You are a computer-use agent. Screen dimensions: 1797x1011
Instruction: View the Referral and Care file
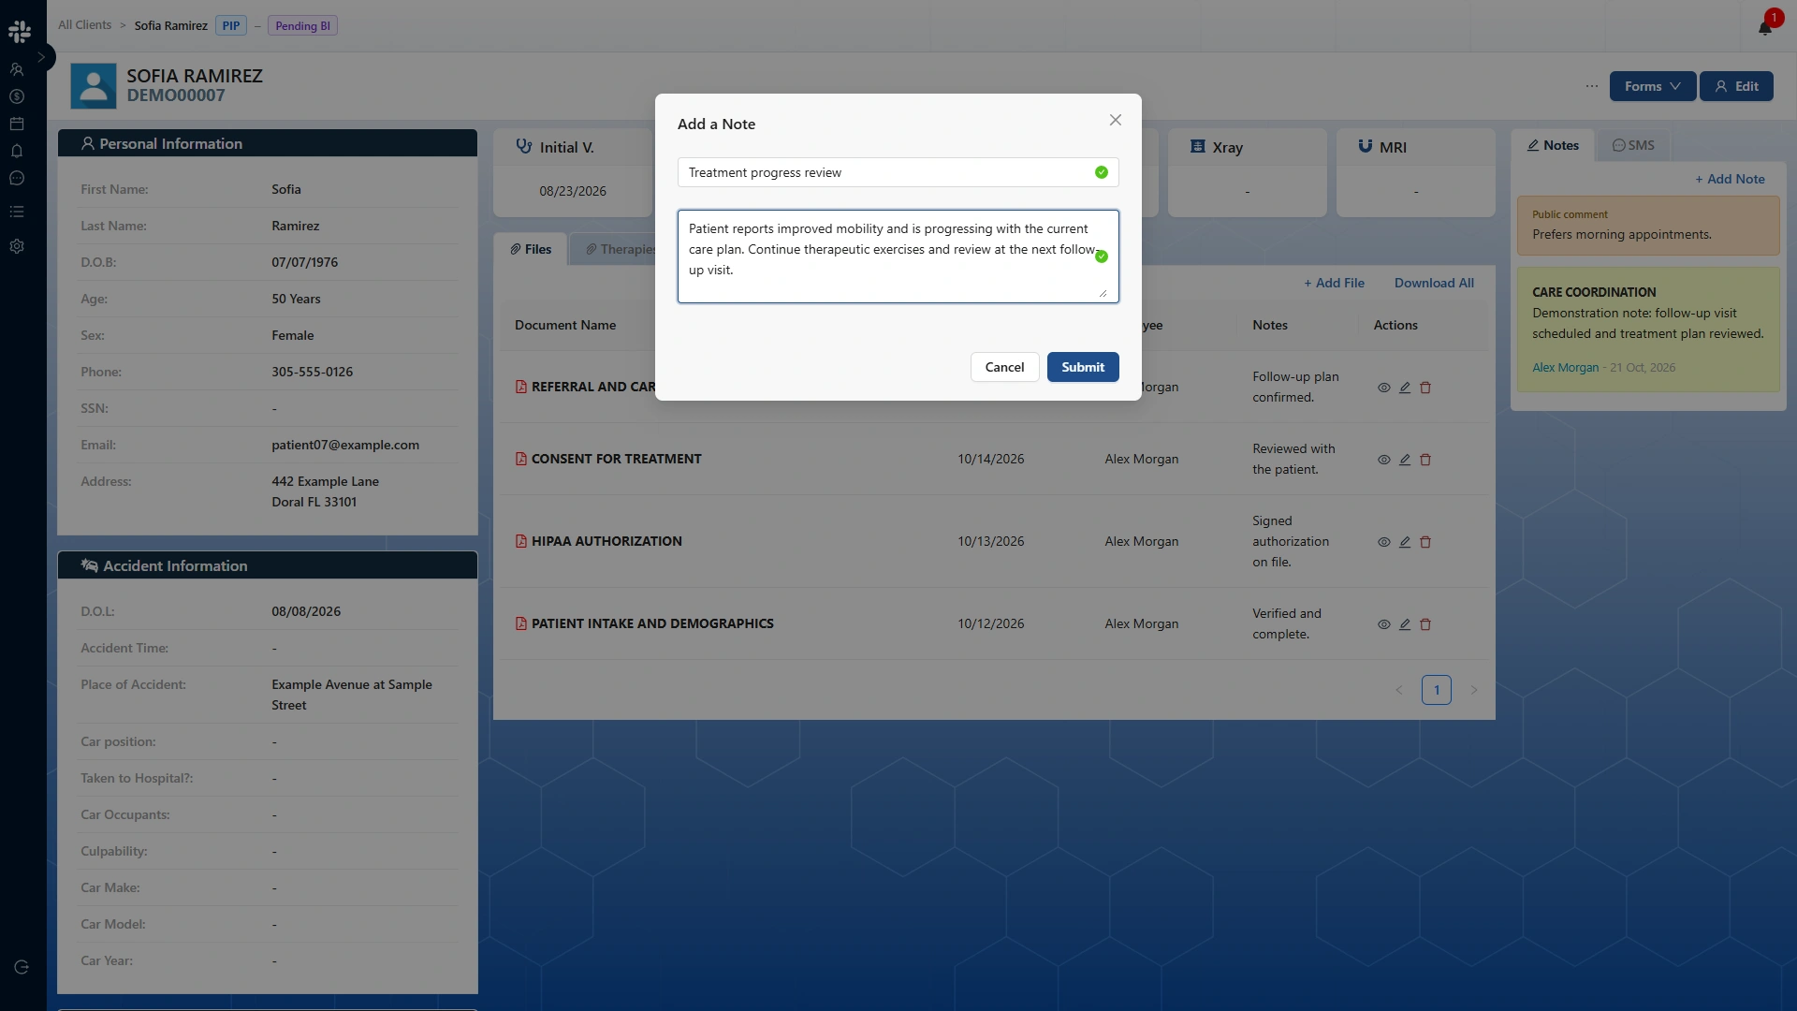click(1384, 388)
